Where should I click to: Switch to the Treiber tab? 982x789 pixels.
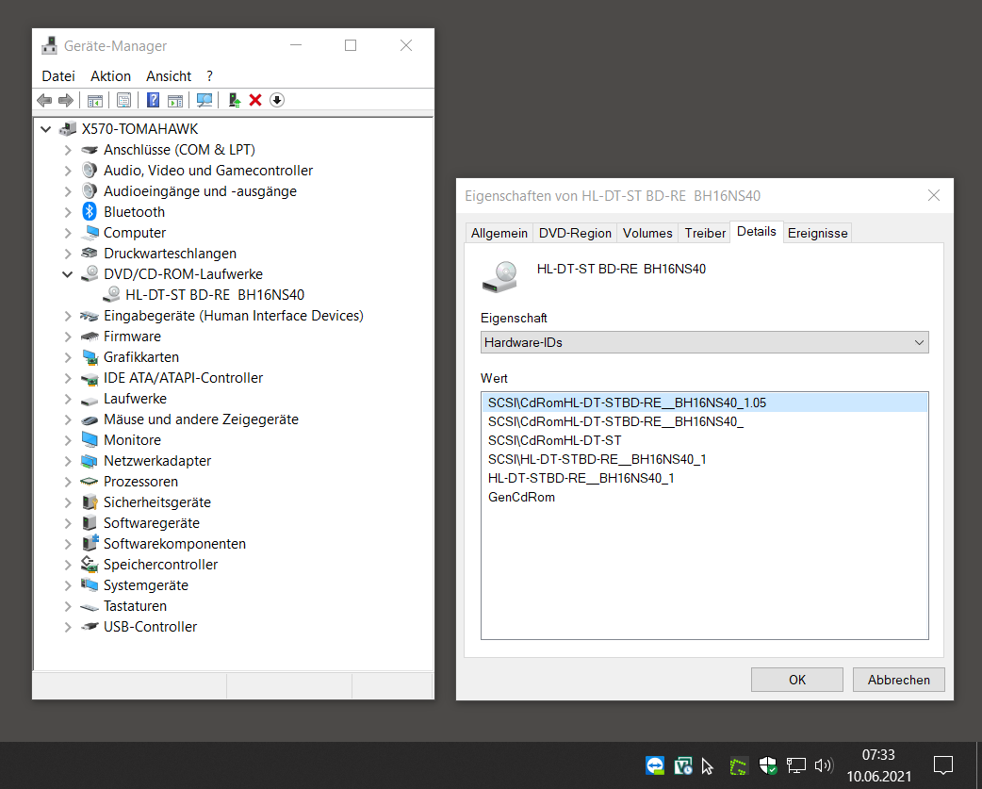(x=705, y=233)
